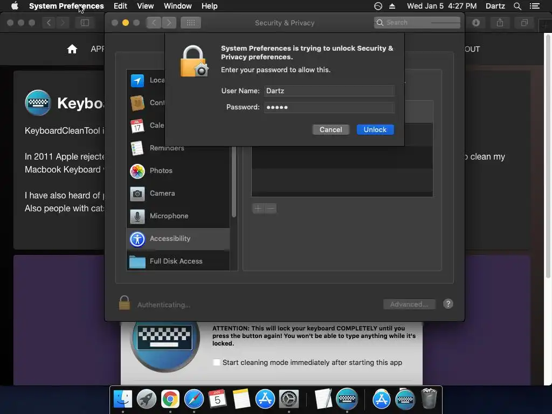Click the Safari page vertical scrollbar

click(548, 156)
